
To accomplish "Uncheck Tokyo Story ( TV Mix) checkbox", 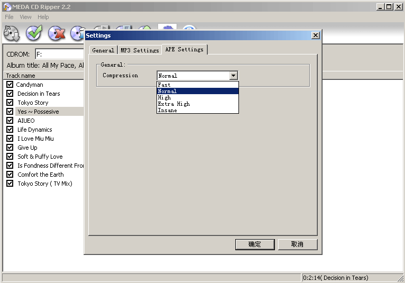I will tap(10, 183).
